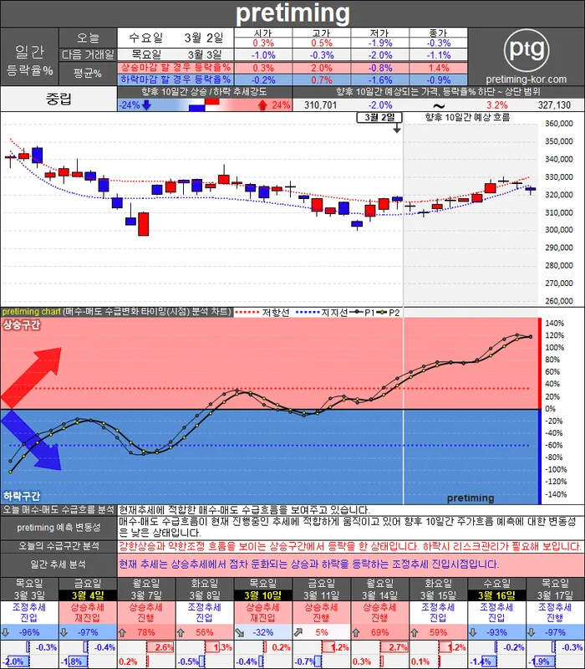Screen dimensions: 585x669
Task: Click the up arrow icon in 3월 15일 59% cell
Action: click(x=415, y=632)
